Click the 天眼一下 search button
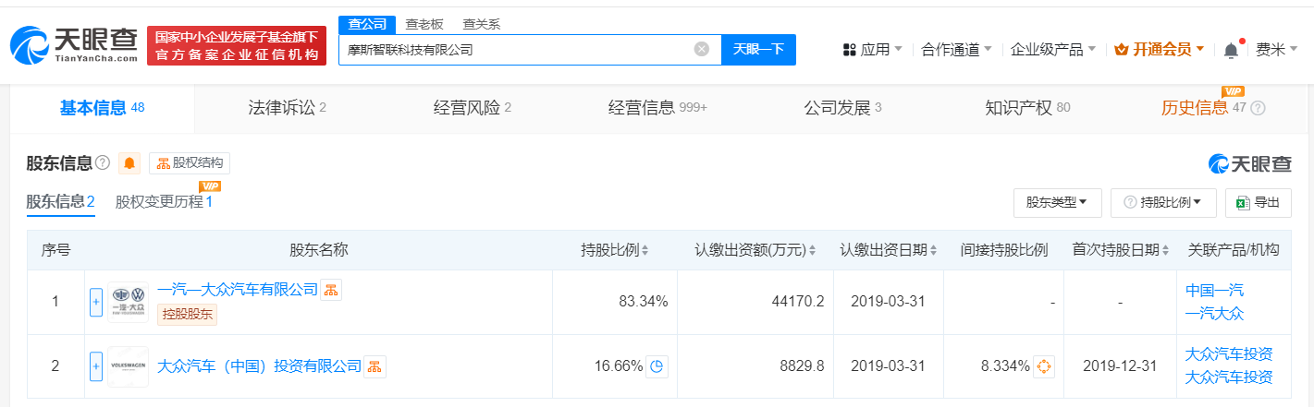Image resolution: width=1314 pixels, height=407 pixels. coord(758,49)
